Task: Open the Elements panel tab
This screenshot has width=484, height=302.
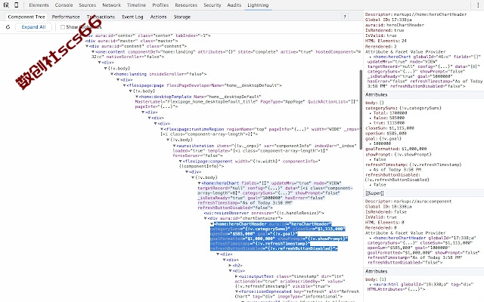Action: 39,5
